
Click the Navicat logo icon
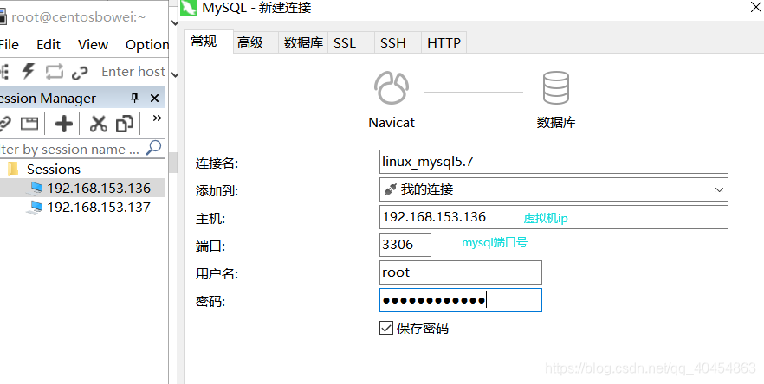(x=392, y=87)
